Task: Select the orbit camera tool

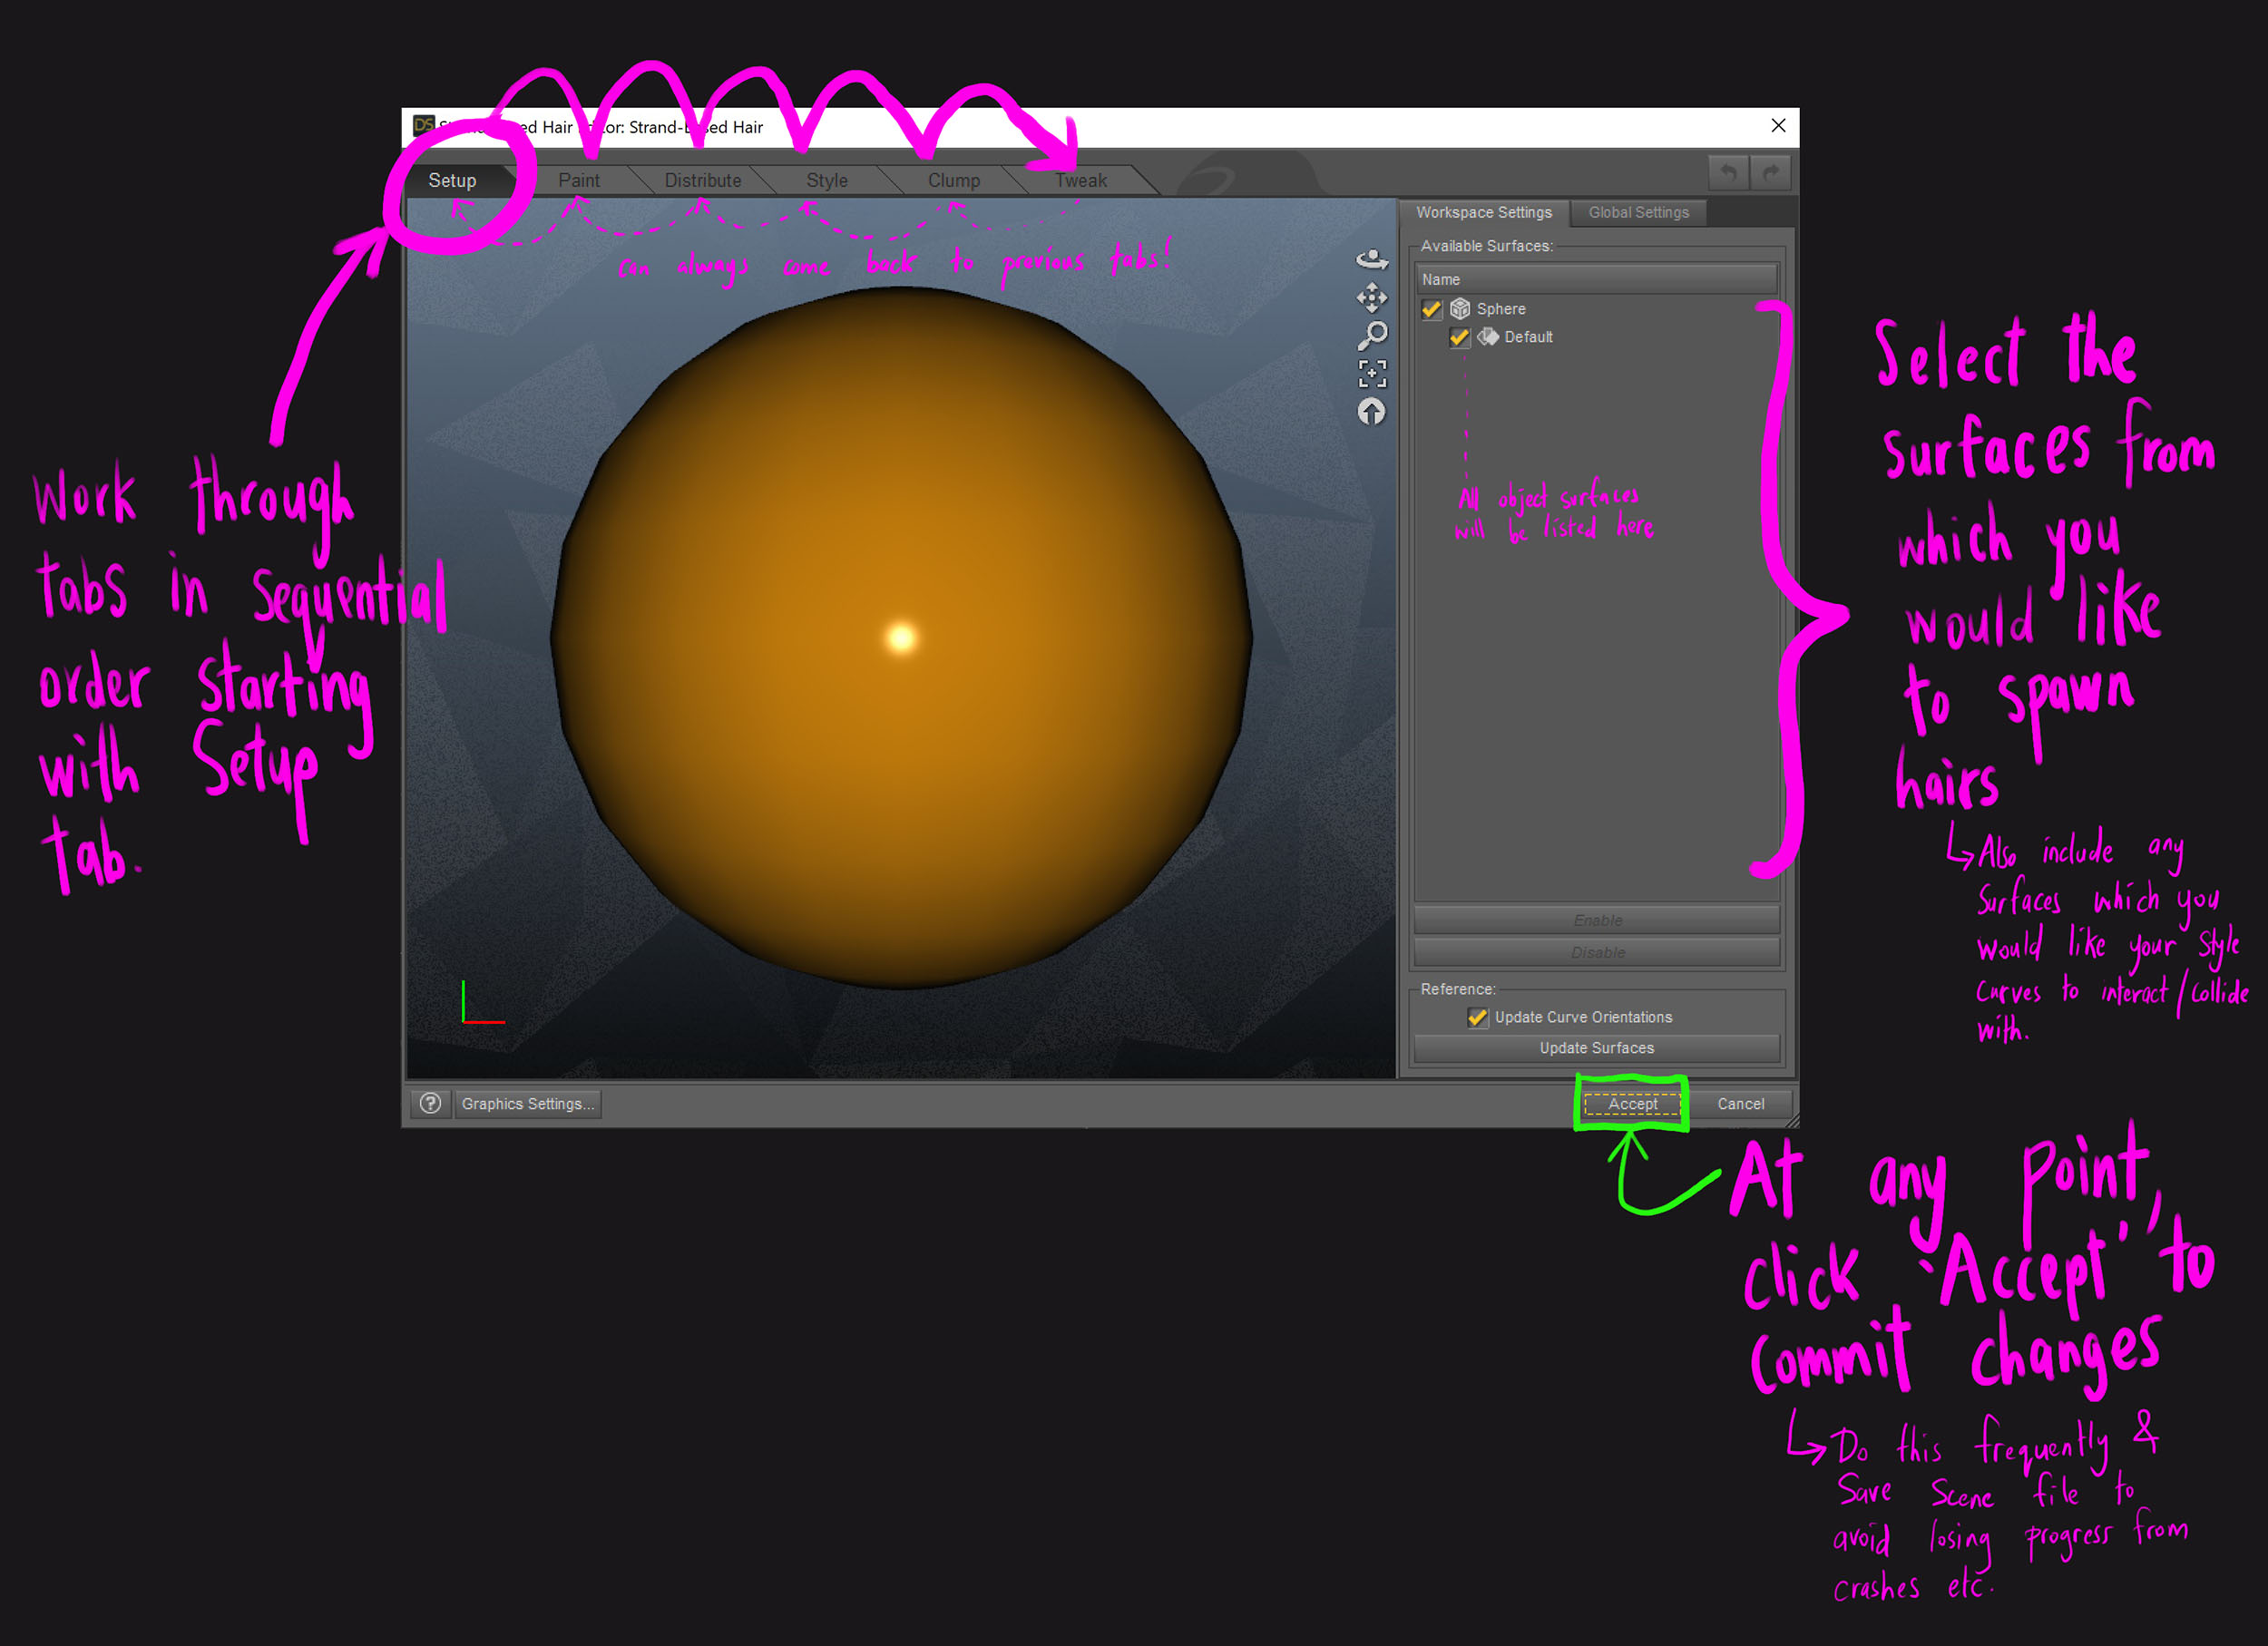Action: [x=1371, y=260]
